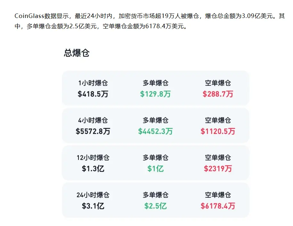Image resolution: width=293 pixels, height=226 pixels.
Task: Click the $418.5万 total value
Action: pyautogui.click(x=93, y=94)
